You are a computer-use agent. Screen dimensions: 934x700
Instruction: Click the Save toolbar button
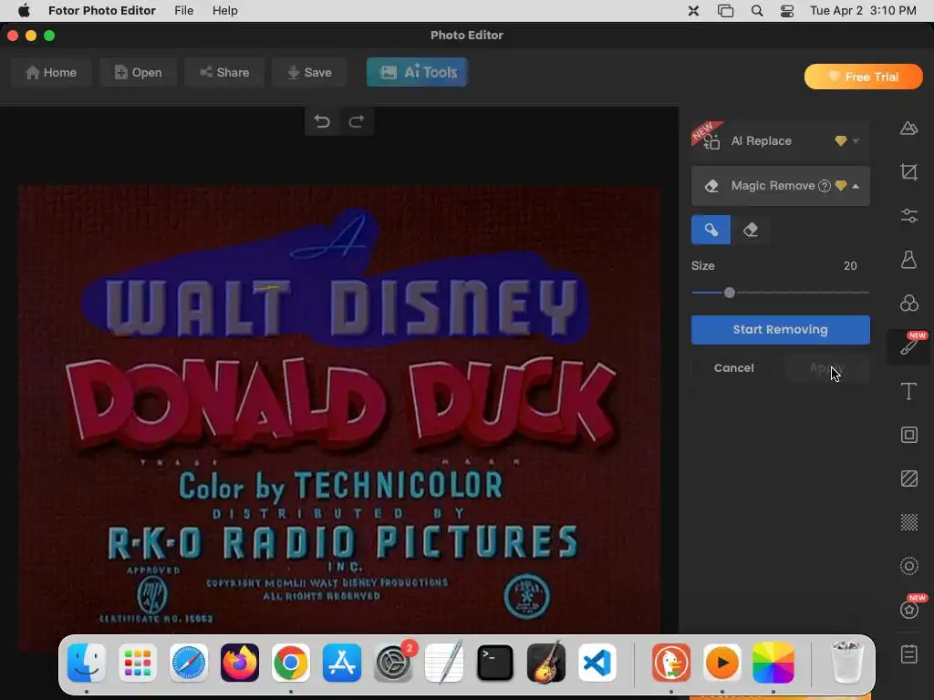[309, 73]
